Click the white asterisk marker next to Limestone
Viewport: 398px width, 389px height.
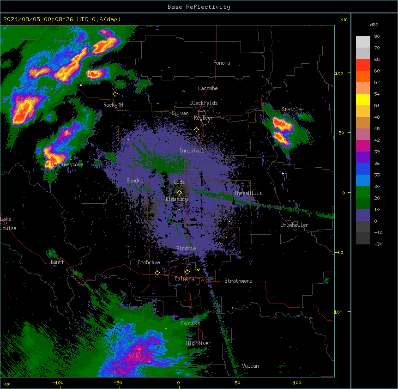(71, 160)
